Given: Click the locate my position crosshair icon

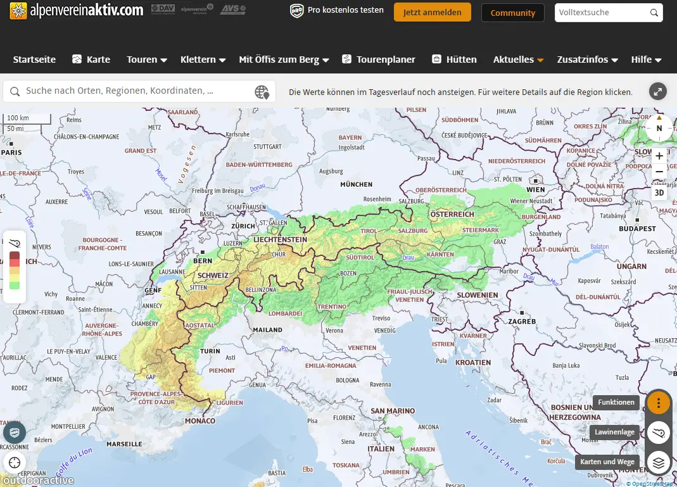Looking at the screenshot, I should coord(15,462).
